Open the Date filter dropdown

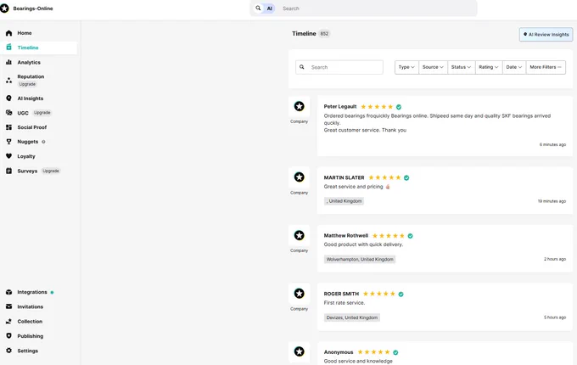[514, 67]
